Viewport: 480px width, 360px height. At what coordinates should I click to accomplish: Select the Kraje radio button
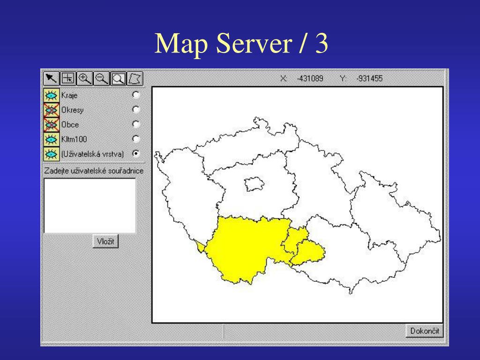[136, 95]
